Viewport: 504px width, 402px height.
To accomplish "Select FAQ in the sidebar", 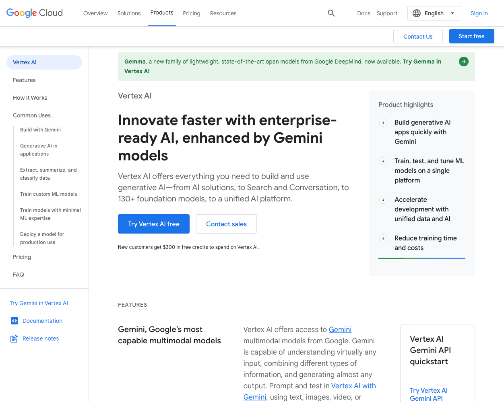I will 19,275.
